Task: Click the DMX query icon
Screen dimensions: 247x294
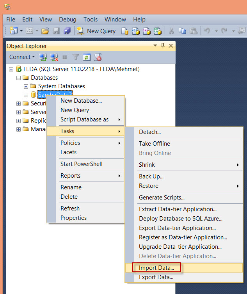Action: tap(147, 31)
